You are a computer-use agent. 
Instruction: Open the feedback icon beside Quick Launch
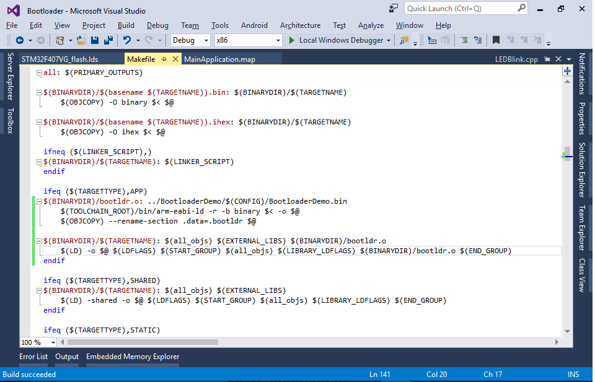394,8
